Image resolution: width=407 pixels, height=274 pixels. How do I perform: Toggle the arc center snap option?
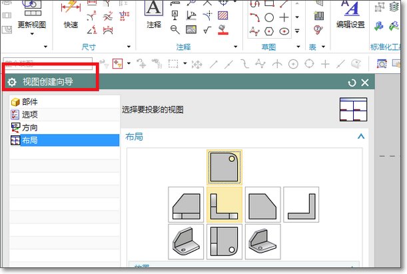(x=293, y=64)
